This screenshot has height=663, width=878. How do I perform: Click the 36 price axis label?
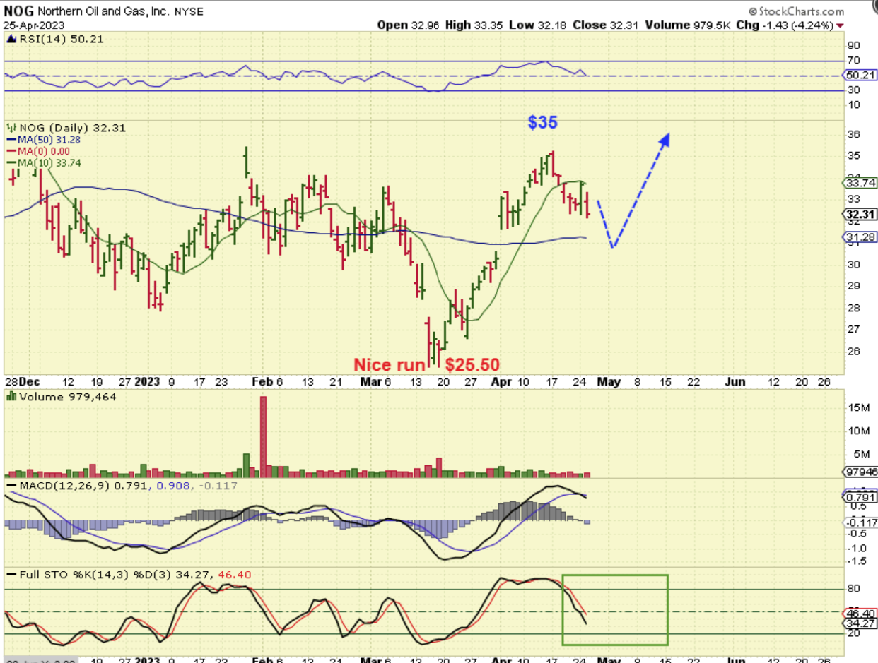point(854,134)
